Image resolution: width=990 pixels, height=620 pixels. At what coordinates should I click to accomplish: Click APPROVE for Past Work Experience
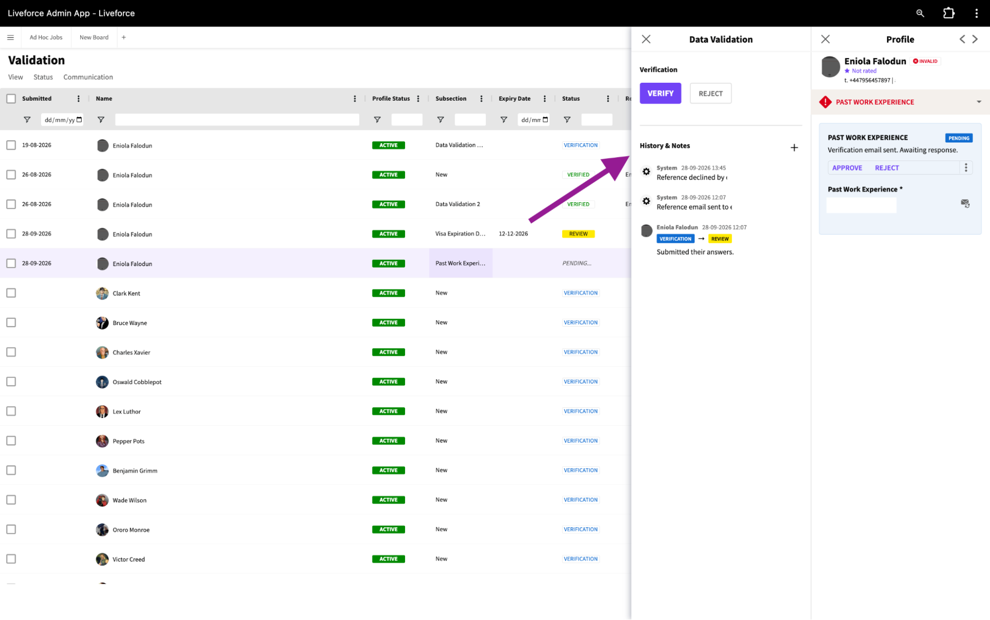click(847, 168)
